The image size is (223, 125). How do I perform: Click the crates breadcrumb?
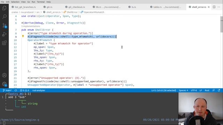click(x=15, y=12)
